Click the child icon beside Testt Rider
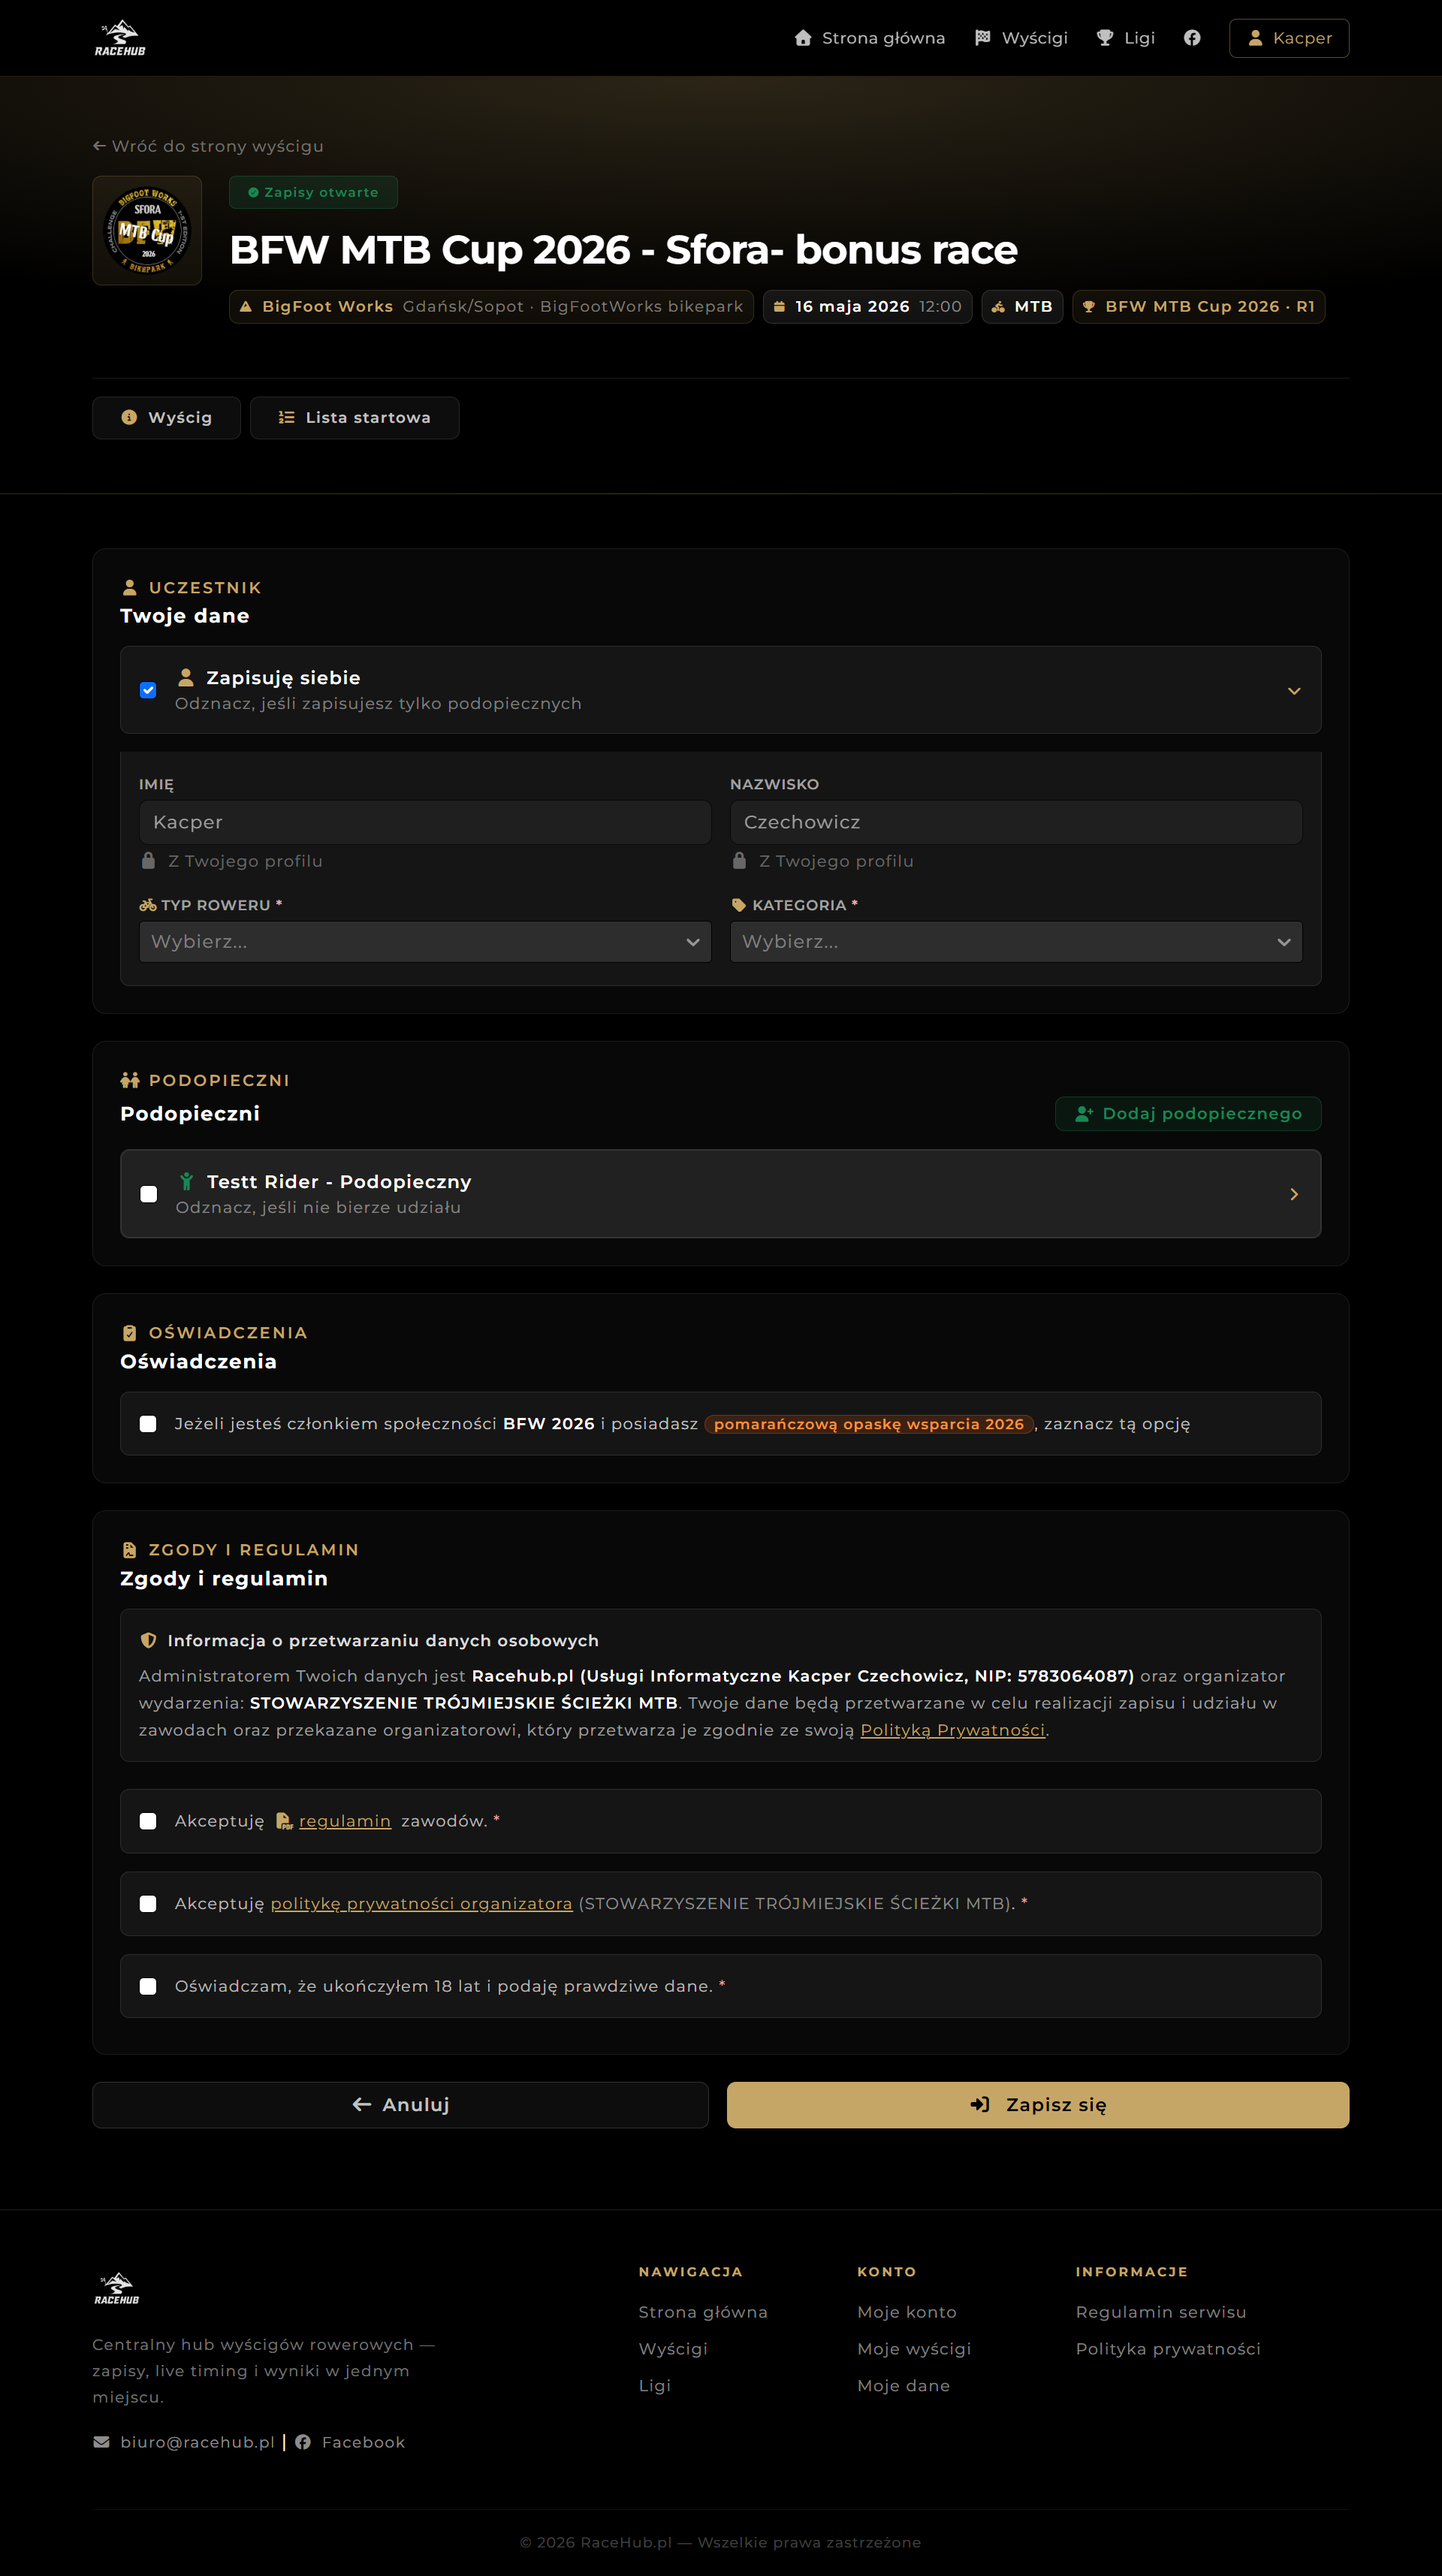Viewport: 1442px width, 2576px height. tap(186, 1182)
